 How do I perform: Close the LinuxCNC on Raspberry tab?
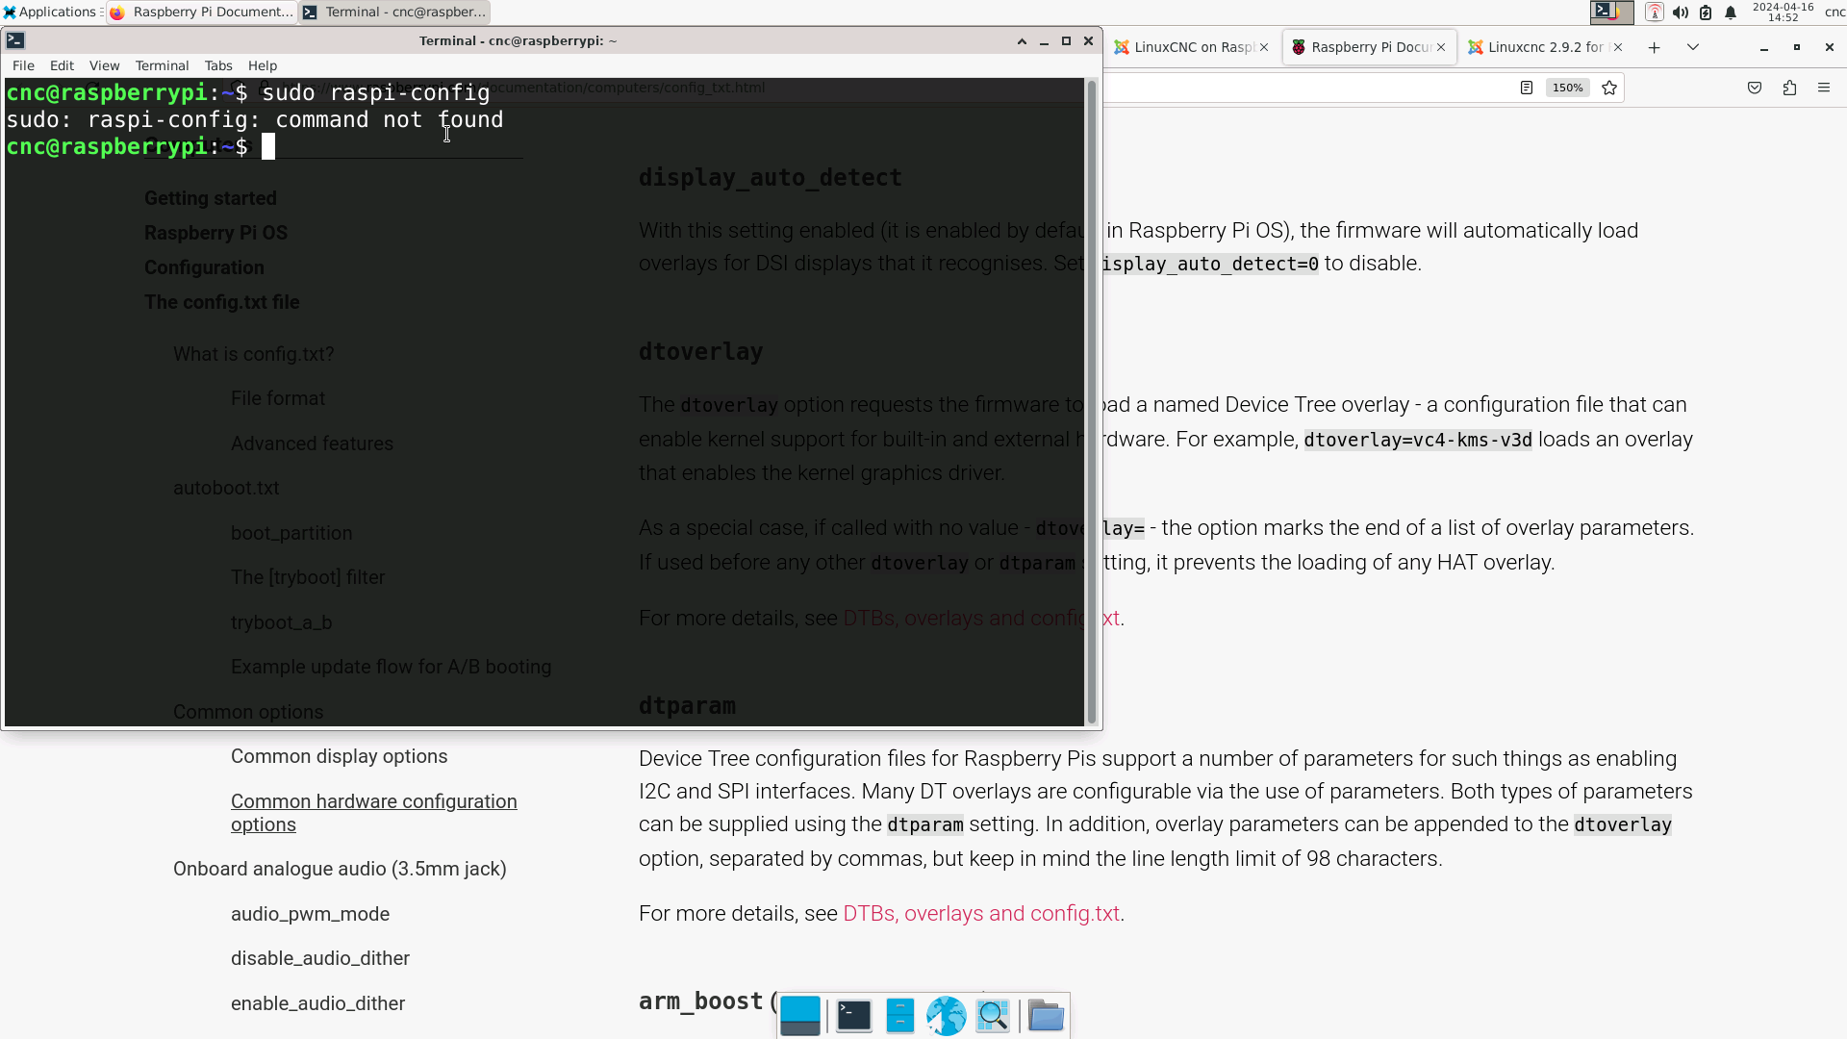[x=1264, y=47]
